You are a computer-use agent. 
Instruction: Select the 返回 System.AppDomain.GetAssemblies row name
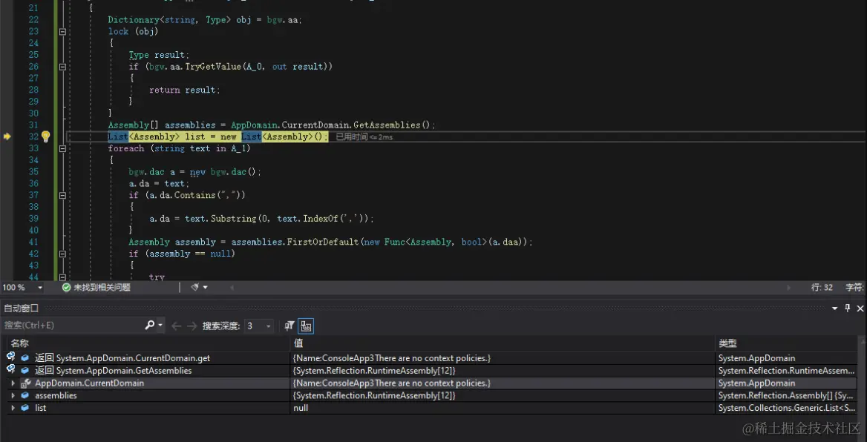click(114, 370)
